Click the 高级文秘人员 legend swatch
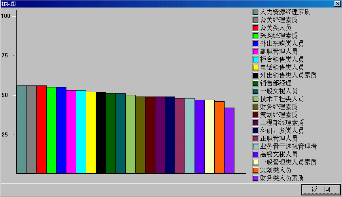Screen dimensions: 342x197 [x=255, y=154]
